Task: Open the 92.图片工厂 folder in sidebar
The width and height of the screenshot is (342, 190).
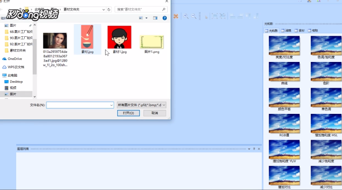Action: tap(19, 44)
